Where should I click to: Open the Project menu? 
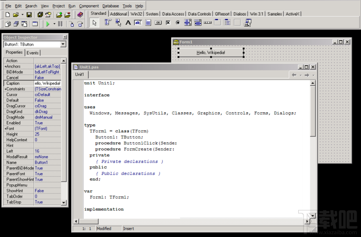58,6
